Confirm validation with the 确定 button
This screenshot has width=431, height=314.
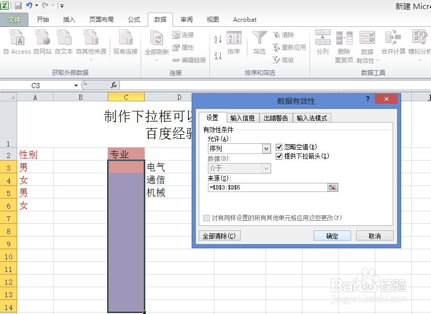(x=332, y=235)
